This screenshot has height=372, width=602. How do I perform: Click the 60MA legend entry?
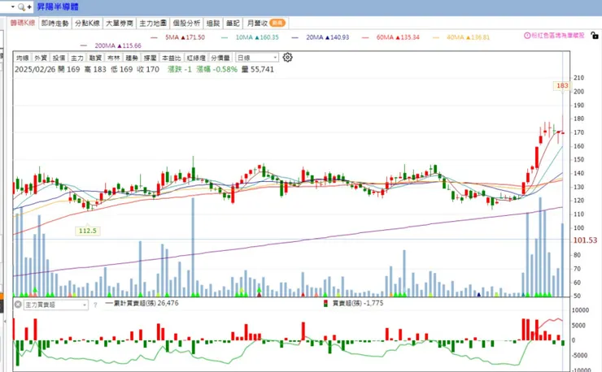pos(390,37)
